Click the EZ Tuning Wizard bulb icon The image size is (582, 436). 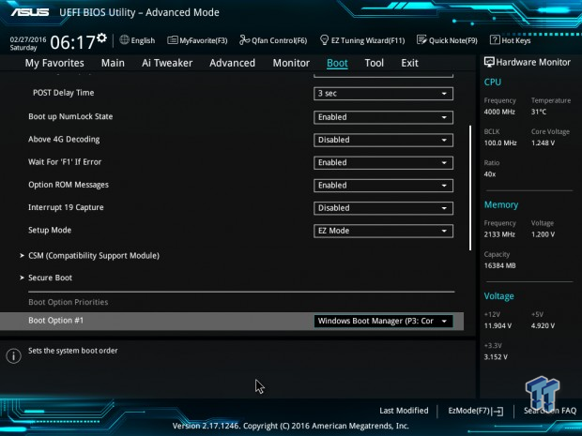click(324, 39)
